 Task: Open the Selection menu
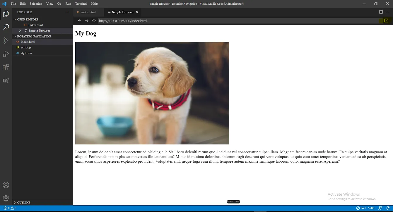pyautogui.click(x=36, y=4)
